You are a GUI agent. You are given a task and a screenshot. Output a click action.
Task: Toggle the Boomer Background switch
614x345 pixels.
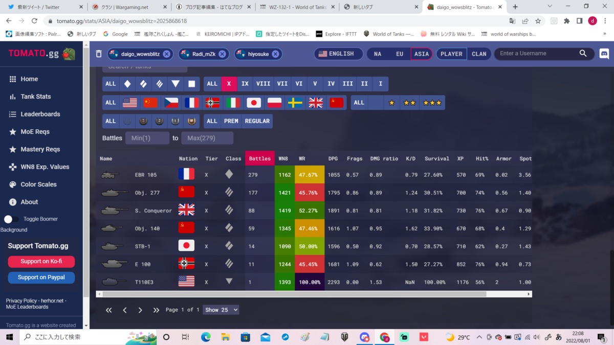click(x=11, y=219)
